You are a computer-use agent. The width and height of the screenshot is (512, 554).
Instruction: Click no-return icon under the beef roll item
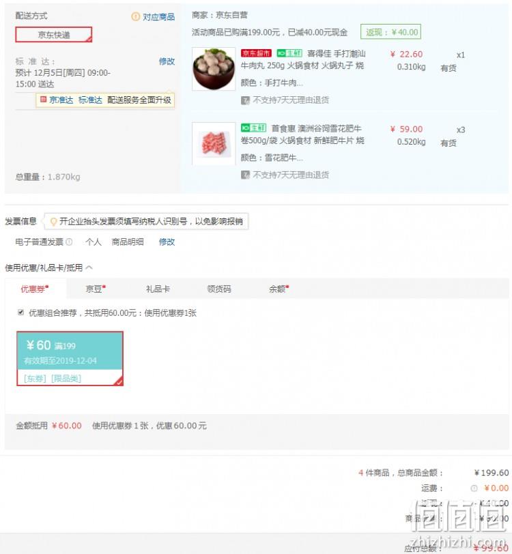(x=245, y=175)
